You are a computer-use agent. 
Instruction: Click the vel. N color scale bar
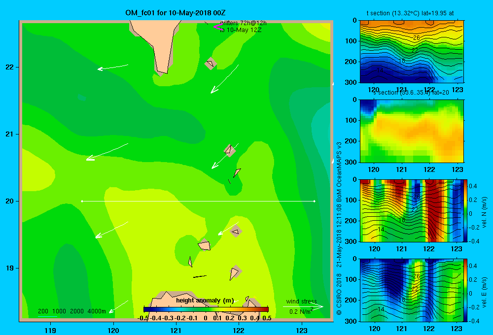click(466, 210)
